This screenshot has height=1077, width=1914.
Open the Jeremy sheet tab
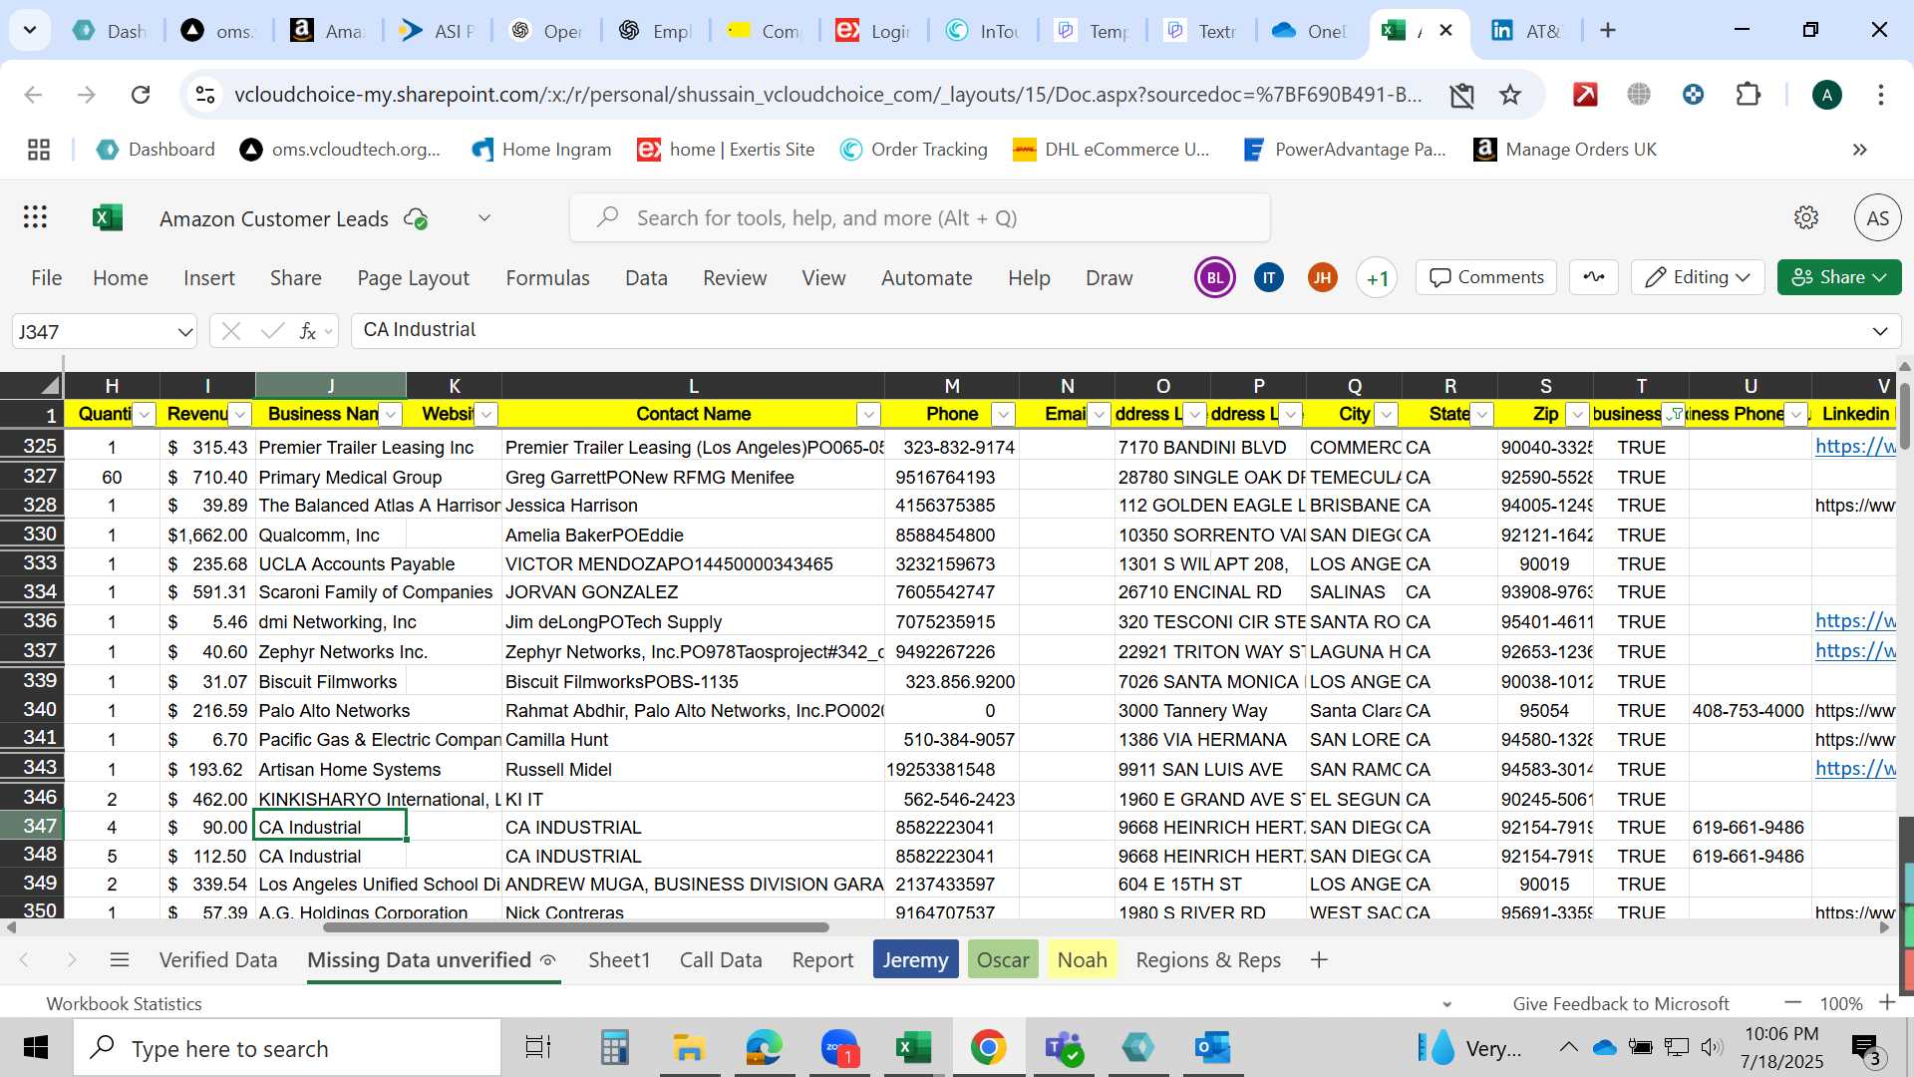(915, 959)
